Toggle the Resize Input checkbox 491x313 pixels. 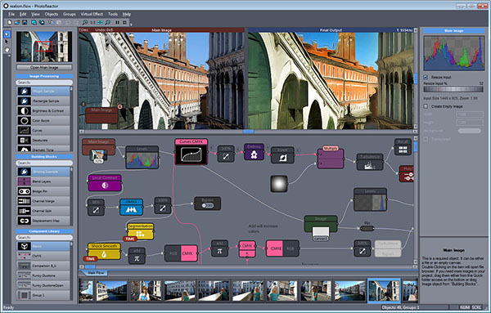[426, 77]
